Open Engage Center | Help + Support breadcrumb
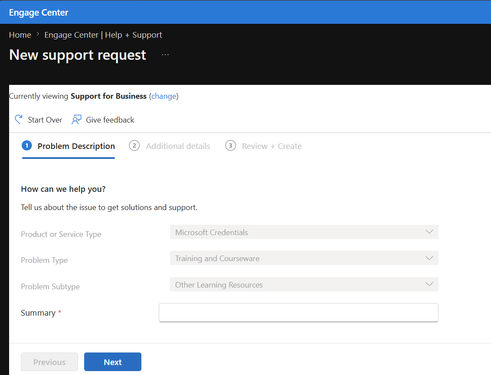 click(x=103, y=35)
